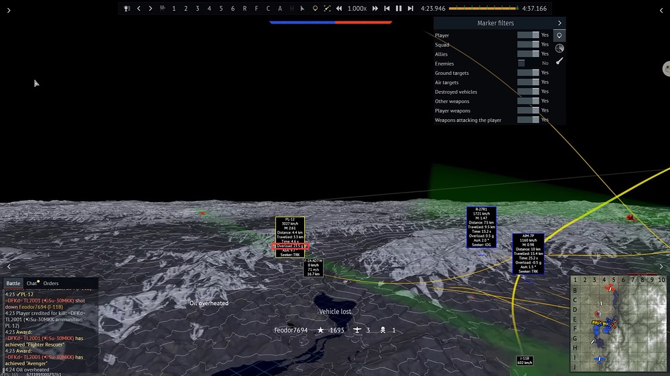Expand the top-left corner panel arrow
Screen dimensions: 670x376
[9, 10]
